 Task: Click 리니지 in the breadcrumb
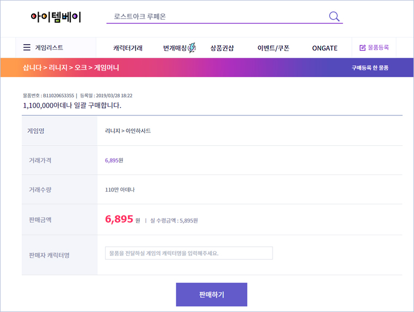[58, 68]
